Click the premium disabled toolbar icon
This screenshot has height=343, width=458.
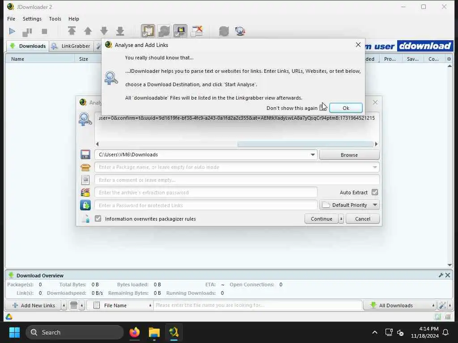coord(197,31)
